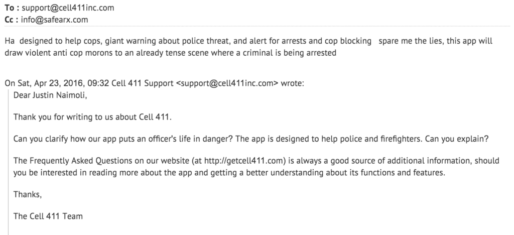
Task: Click the dotted separator under the header
Action: point(257,26)
